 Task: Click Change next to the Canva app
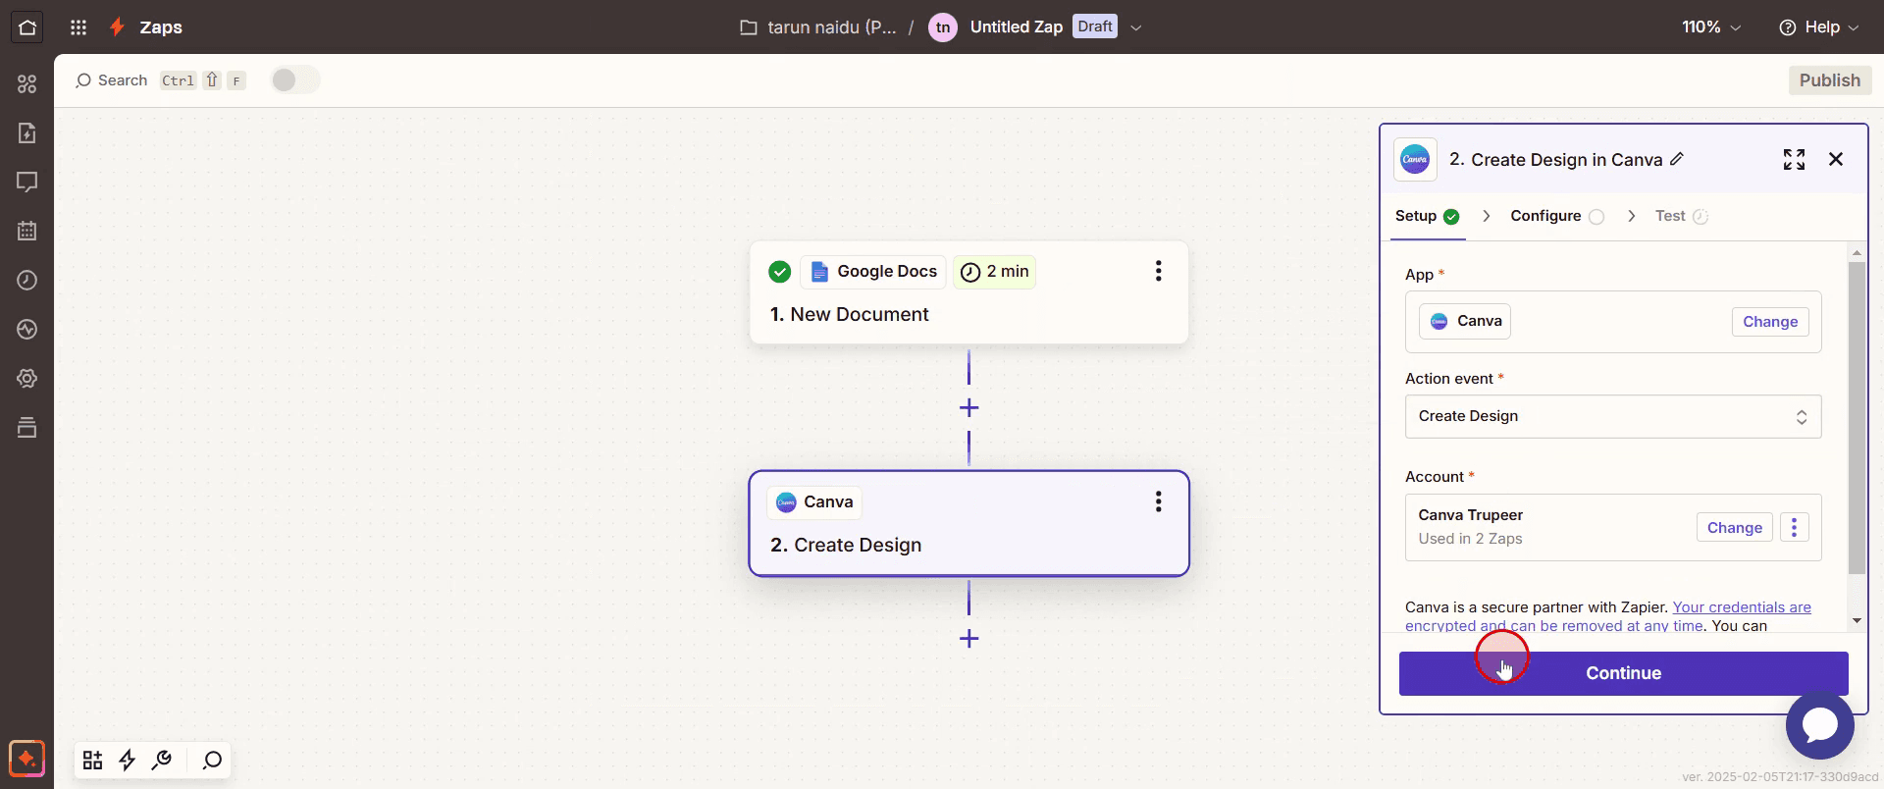coord(1770,322)
